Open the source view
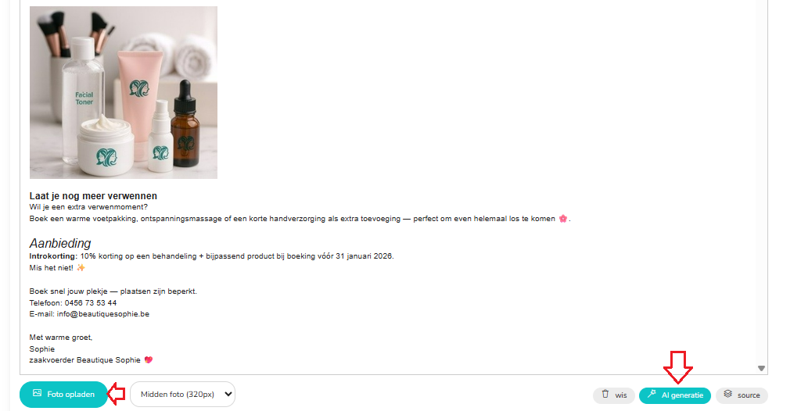 tap(742, 395)
